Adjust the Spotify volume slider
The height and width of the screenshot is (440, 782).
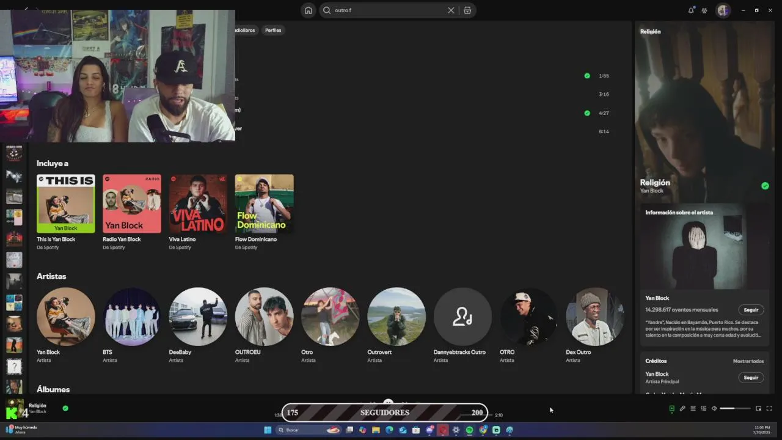tap(735, 408)
